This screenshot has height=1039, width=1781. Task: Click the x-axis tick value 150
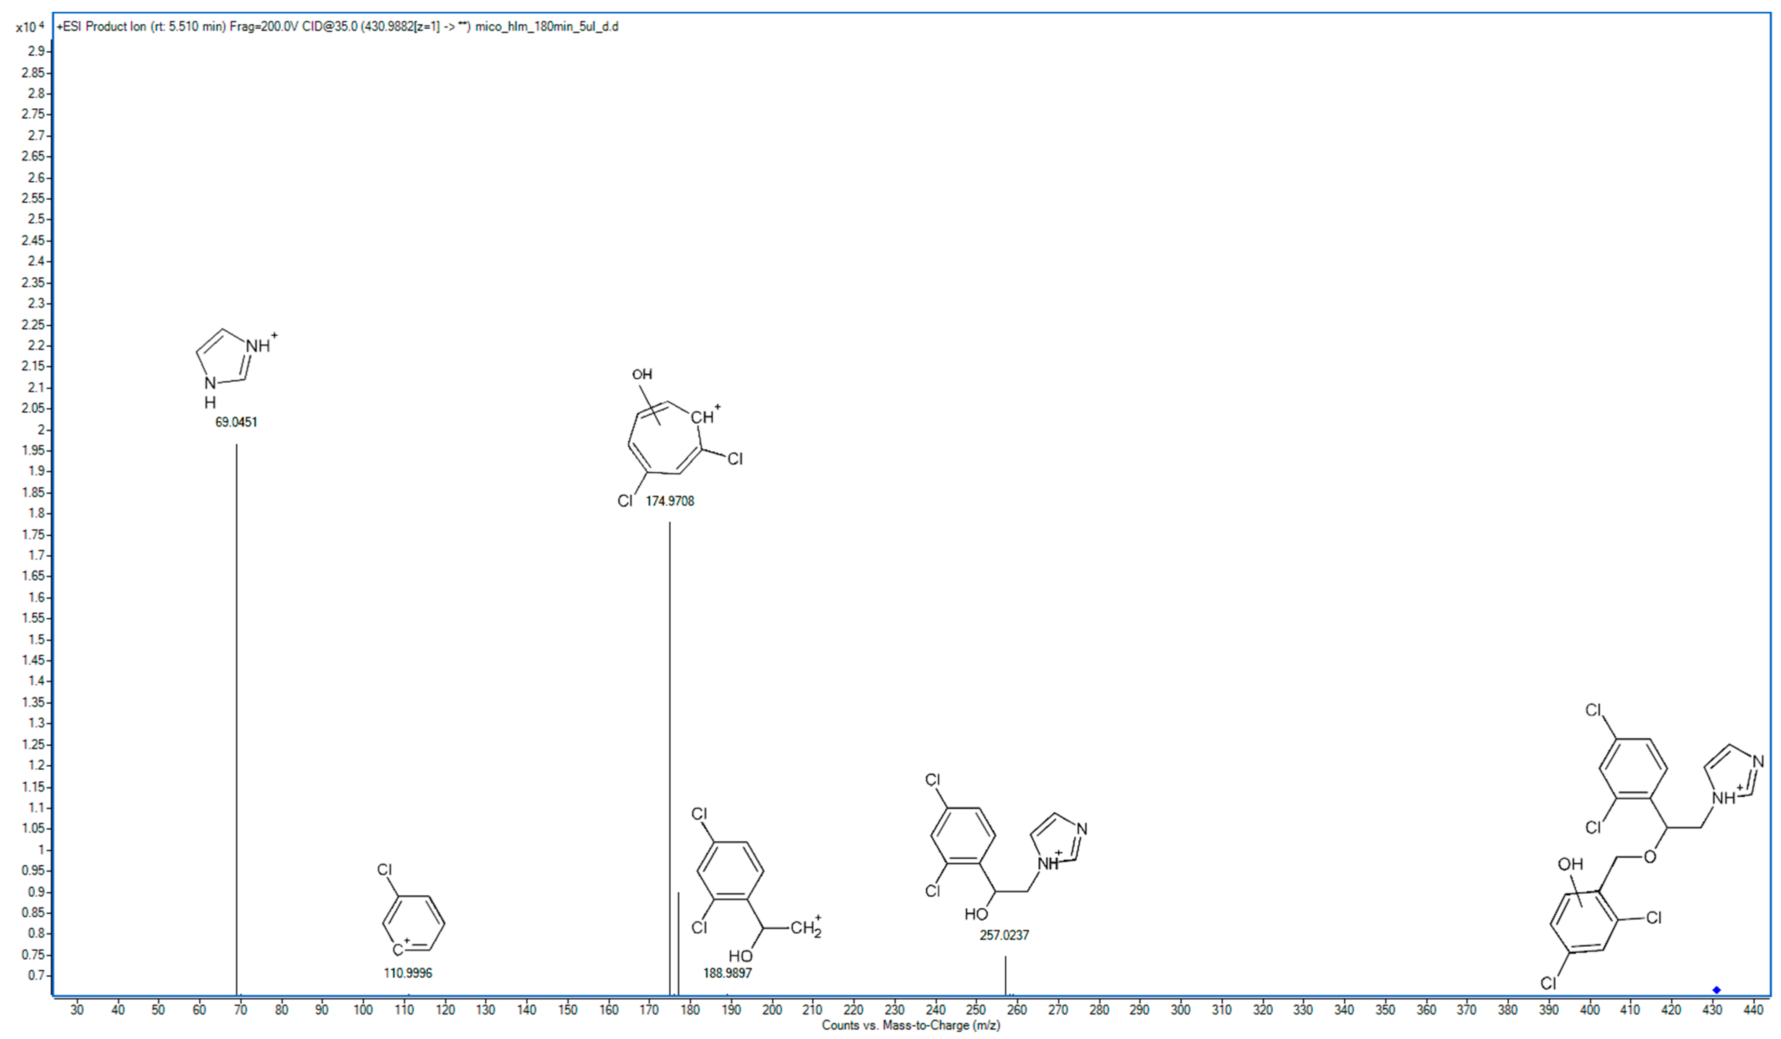[567, 1010]
